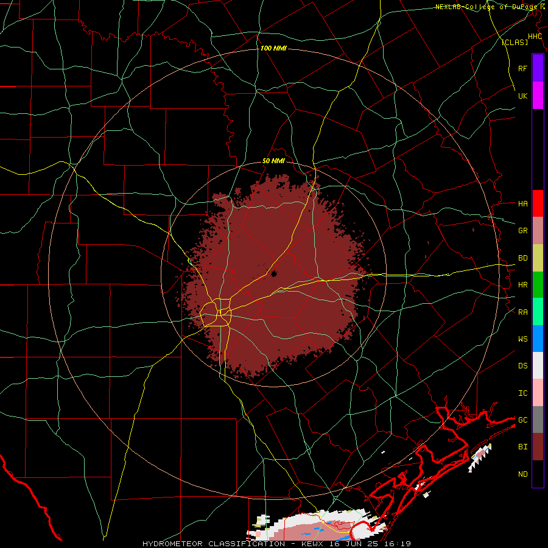Click the light pink IC legend swatch
The width and height of the screenshot is (548, 548).
(x=538, y=393)
